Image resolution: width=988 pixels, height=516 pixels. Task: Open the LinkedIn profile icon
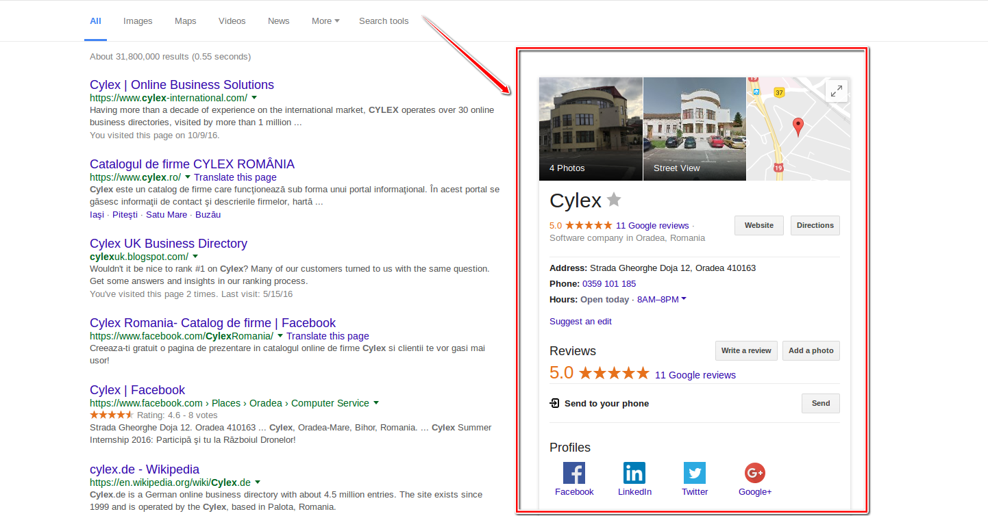click(634, 473)
